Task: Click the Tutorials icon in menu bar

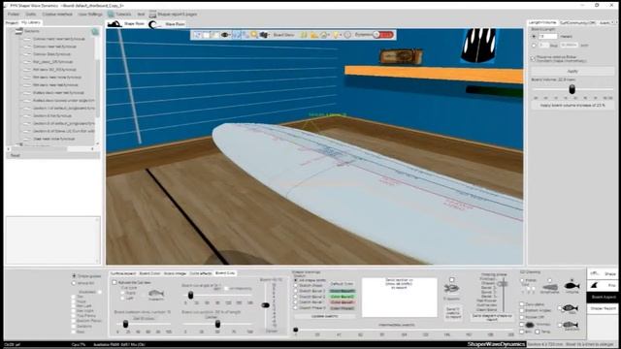Action: [x=111, y=15]
